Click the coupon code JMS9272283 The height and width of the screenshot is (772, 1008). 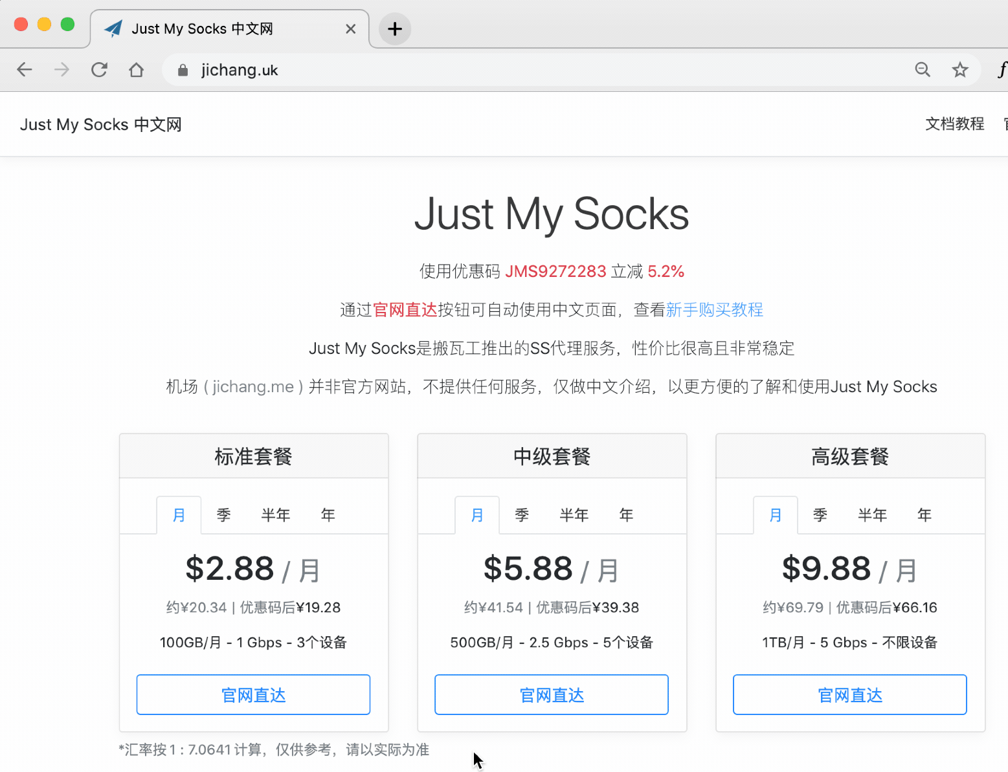coord(555,271)
